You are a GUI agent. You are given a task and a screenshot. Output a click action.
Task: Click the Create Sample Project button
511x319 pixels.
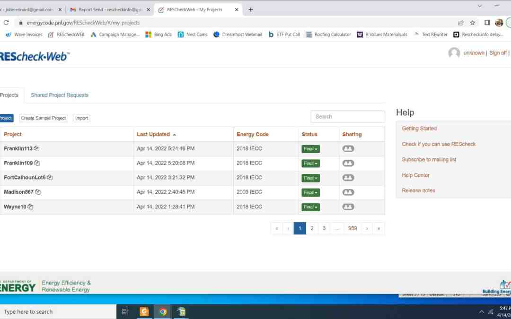[x=44, y=118]
